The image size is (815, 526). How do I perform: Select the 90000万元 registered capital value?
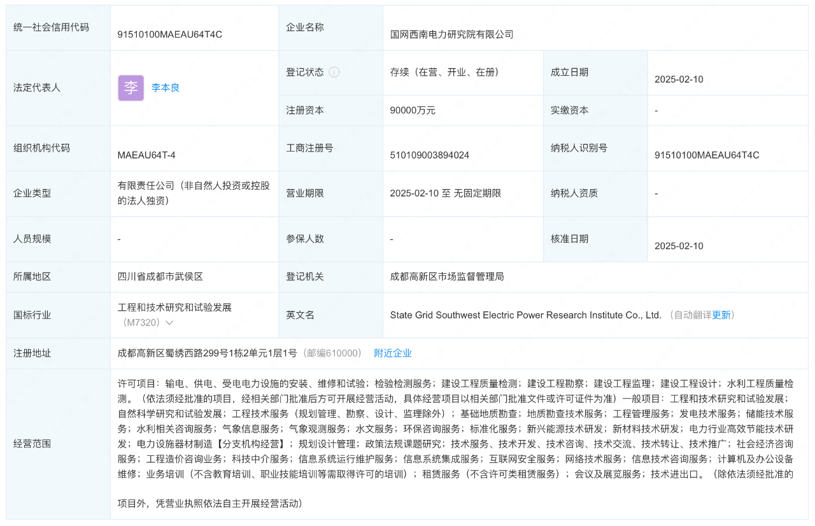click(x=413, y=110)
